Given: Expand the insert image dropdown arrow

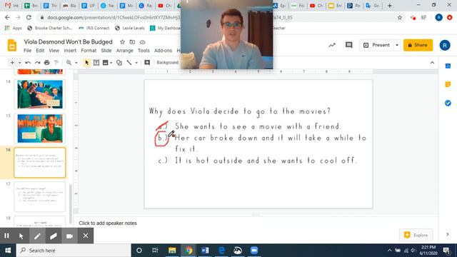Looking at the screenshot, I should click(111, 63).
